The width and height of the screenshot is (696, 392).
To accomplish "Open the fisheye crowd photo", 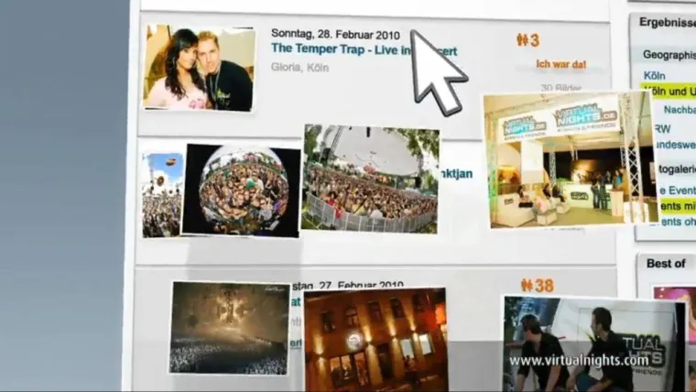I will (241, 191).
